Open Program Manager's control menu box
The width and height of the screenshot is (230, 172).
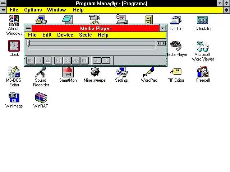point(3,3)
